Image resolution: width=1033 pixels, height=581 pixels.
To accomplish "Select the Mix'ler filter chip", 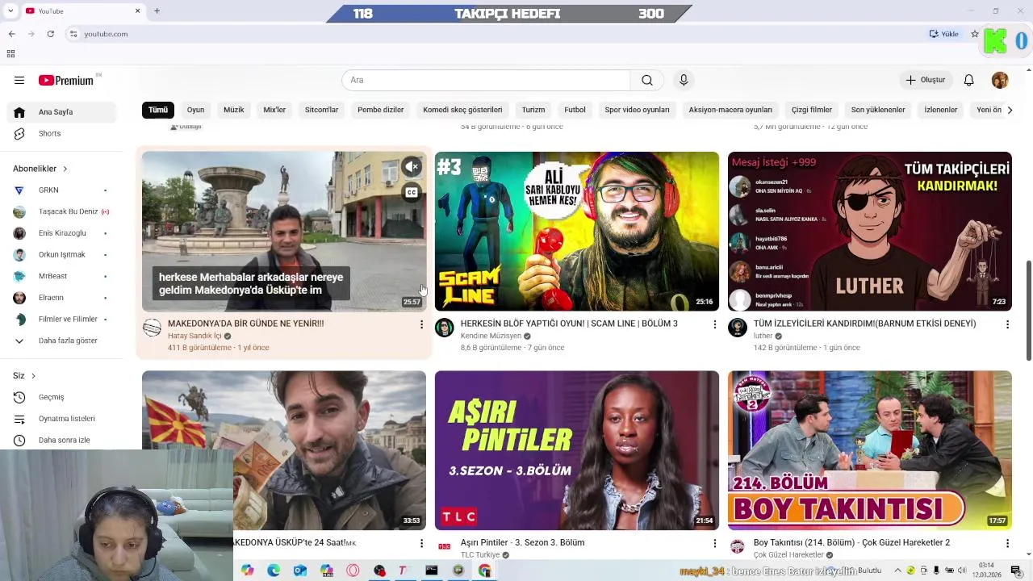I will coord(274,110).
